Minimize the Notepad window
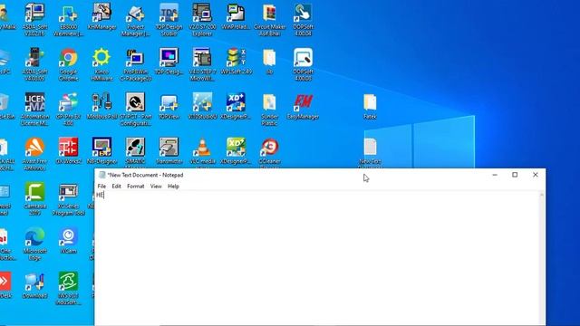 click(x=495, y=175)
